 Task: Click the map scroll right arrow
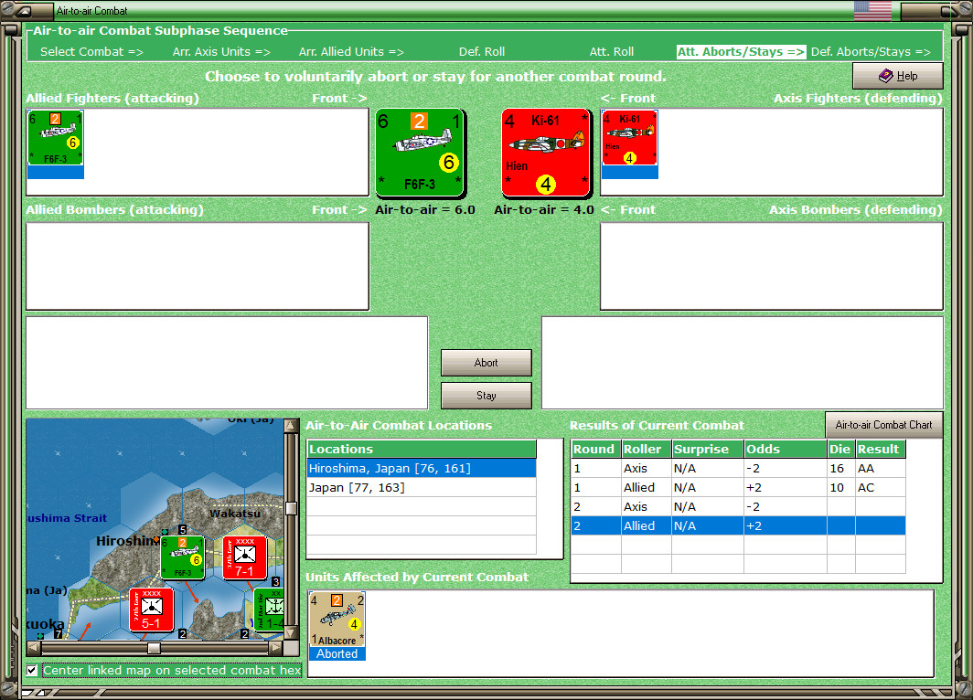point(275,648)
